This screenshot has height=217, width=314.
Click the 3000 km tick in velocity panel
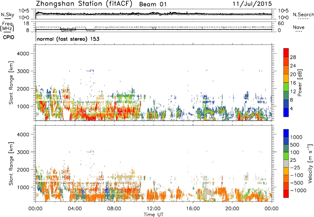pyautogui.click(x=23, y=152)
